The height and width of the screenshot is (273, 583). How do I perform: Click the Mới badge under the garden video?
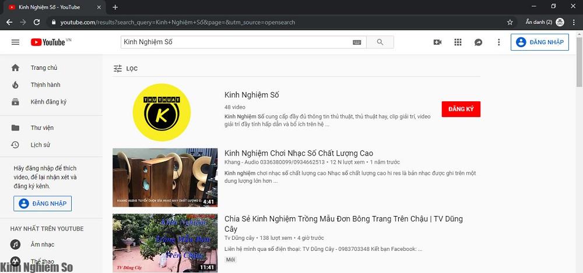point(230,260)
